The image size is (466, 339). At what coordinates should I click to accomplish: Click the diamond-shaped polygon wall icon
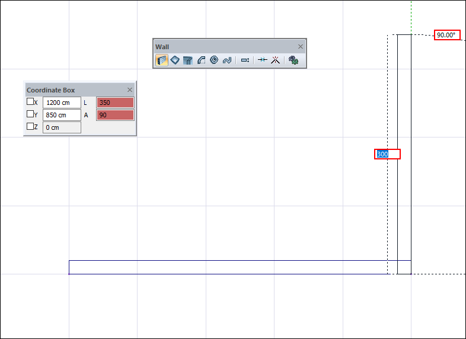(x=175, y=60)
